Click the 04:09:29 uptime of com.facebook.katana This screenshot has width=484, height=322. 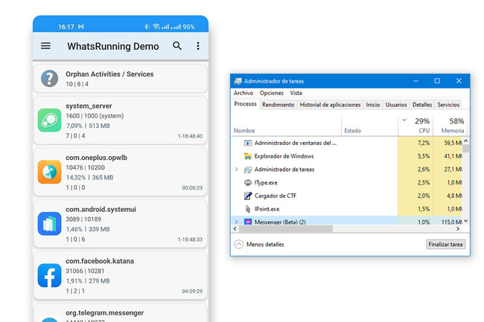[192, 292]
